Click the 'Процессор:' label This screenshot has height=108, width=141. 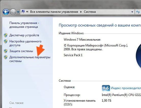point(72,95)
